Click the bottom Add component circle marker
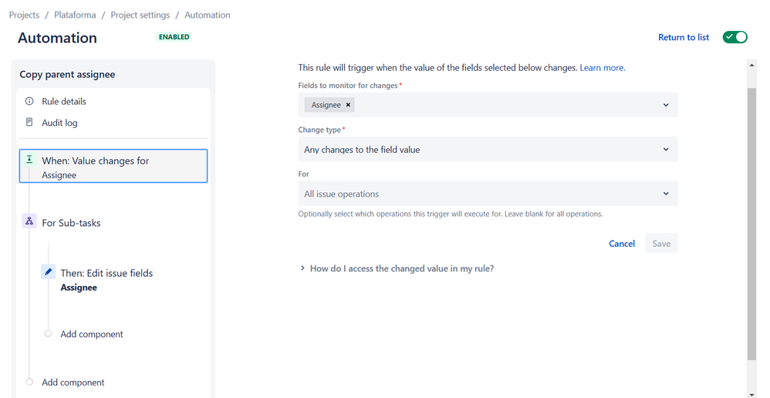The width and height of the screenshot is (770, 398). pyautogui.click(x=29, y=382)
